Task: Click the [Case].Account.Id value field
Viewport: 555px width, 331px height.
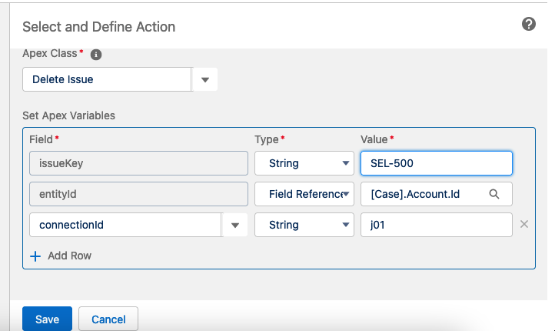Action: [x=427, y=194]
